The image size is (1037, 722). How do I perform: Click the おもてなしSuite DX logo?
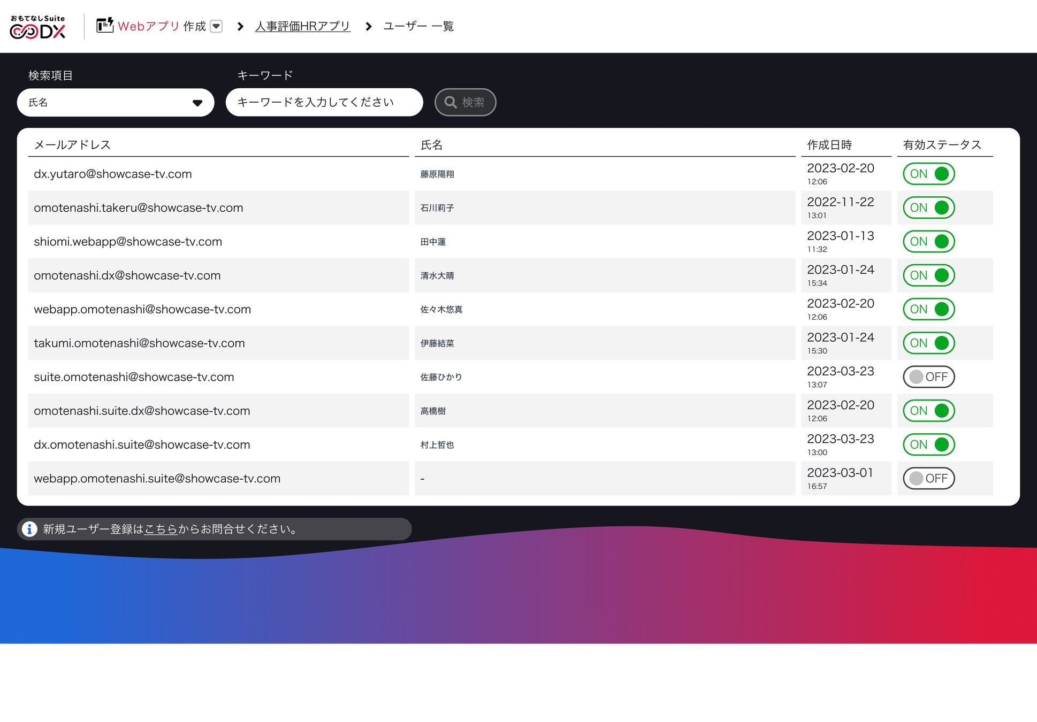37,27
